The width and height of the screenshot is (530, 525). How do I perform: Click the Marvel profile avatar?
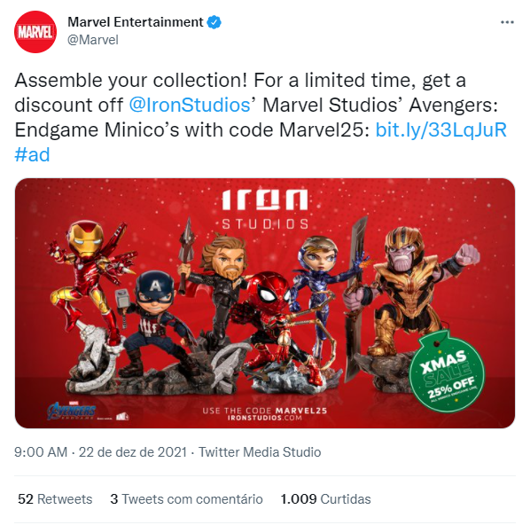[x=35, y=32]
